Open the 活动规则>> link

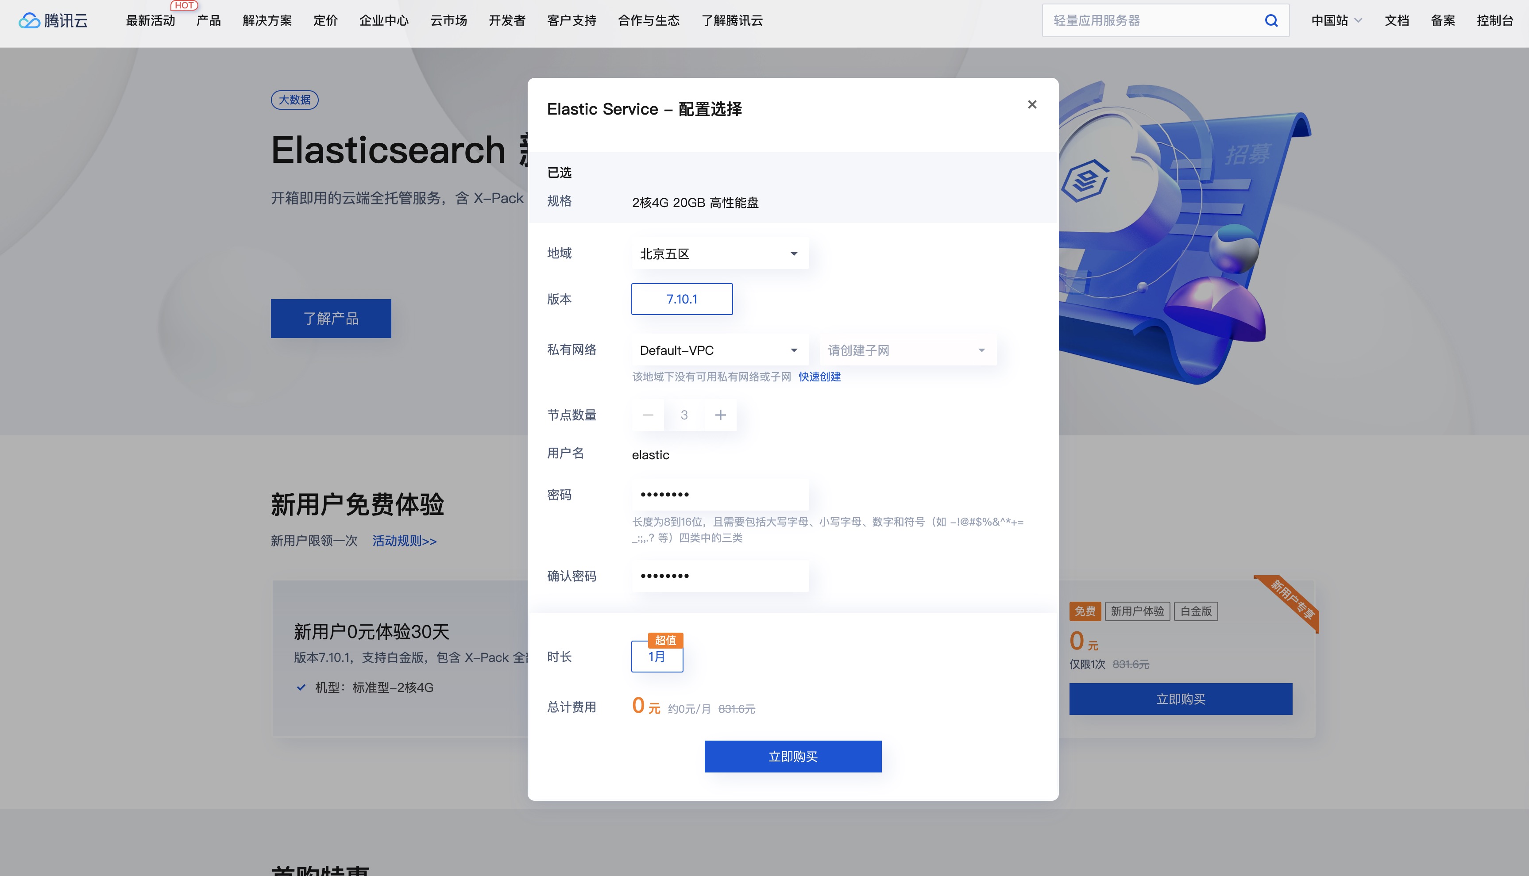(x=405, y=541)
